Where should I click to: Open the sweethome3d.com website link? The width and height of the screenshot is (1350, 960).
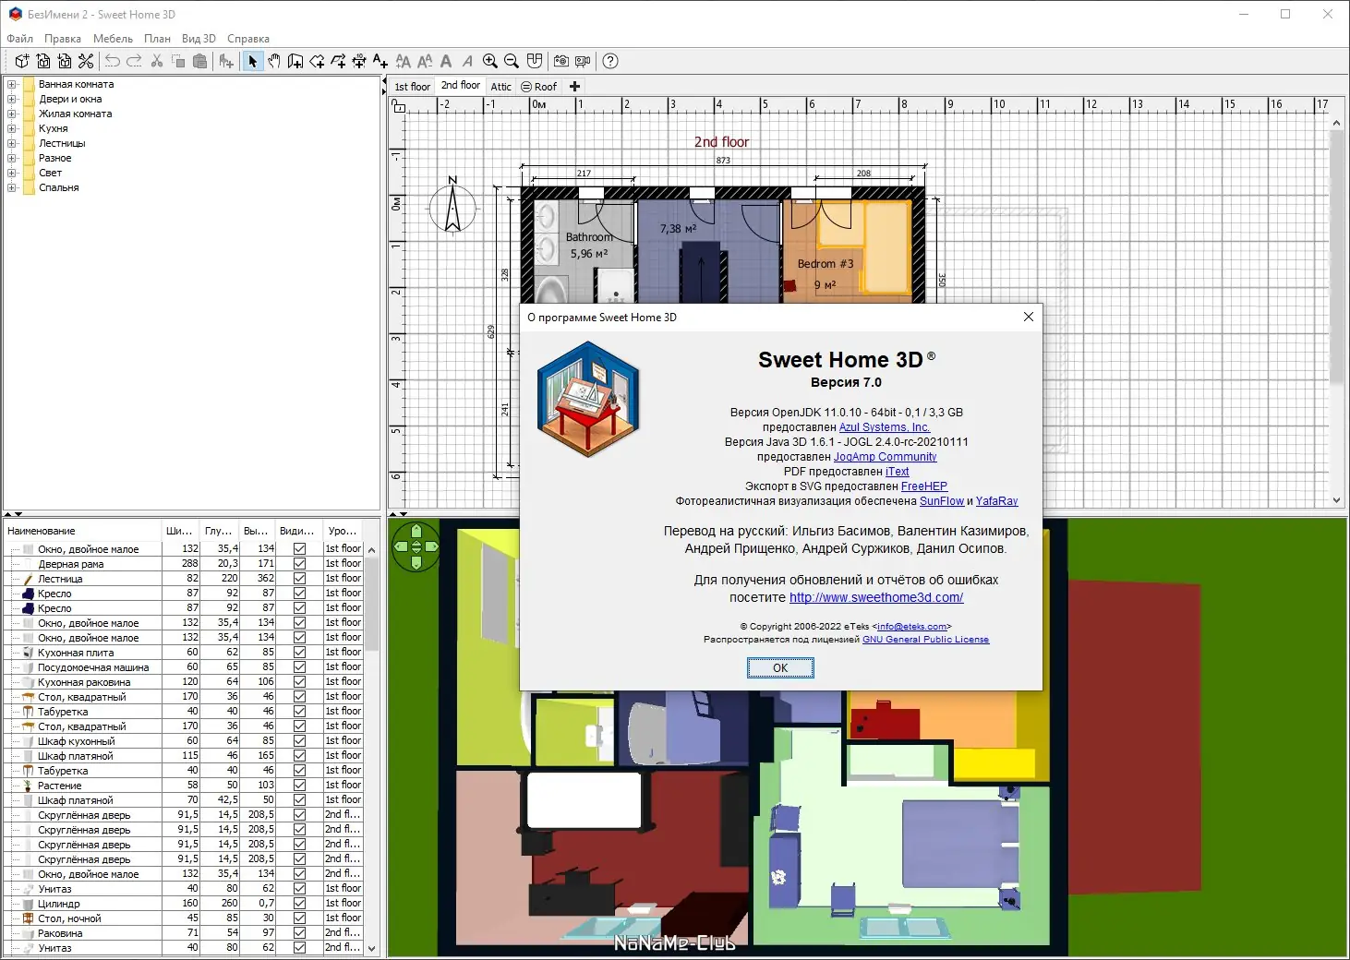tap(876, 597)
